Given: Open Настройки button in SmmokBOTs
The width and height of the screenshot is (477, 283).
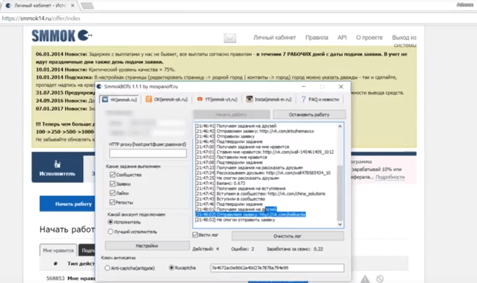Looking at the screenshot, I should (147, 246).
